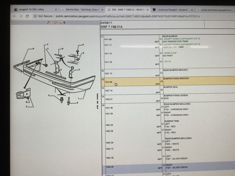Go back using browser back arrow
Screen dimensions: 235x176
point(15,16)
